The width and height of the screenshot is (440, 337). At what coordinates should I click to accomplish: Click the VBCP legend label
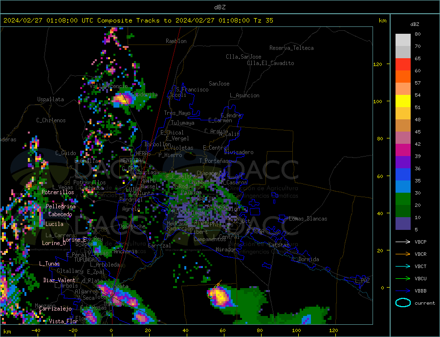pyautogui.click(x=420, y=242)
